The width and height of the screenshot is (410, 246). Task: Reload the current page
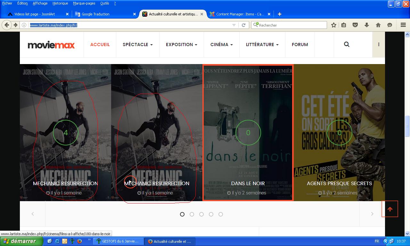tap(243, 25)
